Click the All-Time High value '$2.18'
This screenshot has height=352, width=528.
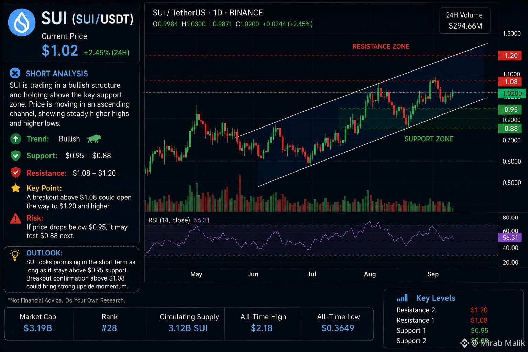(262, 328)
